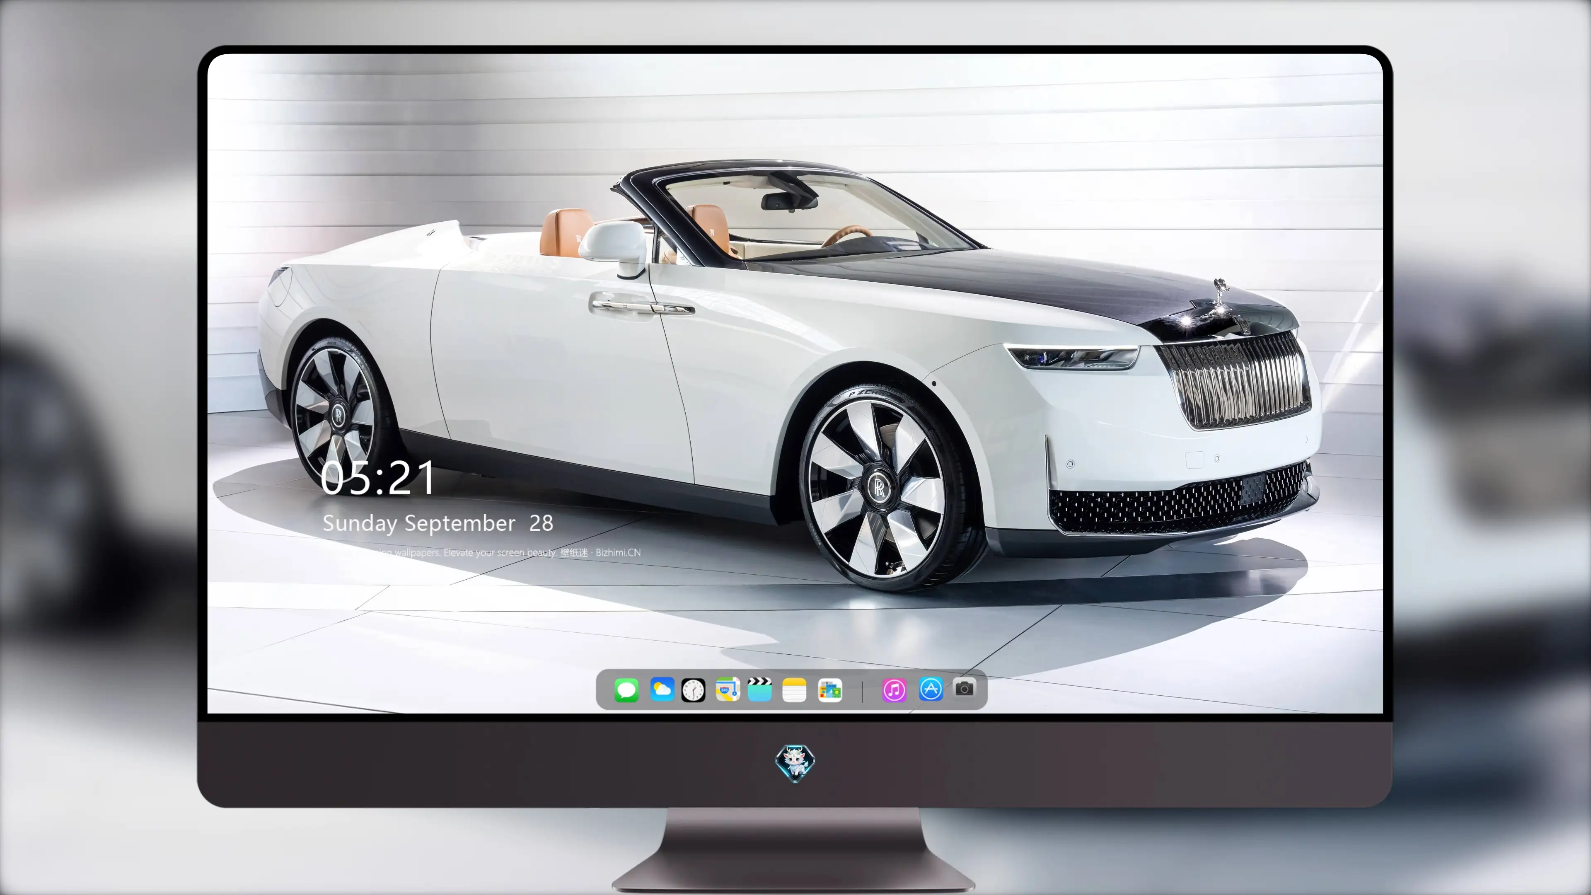The image size is (1591, 895).
Task: Click the dragon logo on monitor chin
Action: 795,763
